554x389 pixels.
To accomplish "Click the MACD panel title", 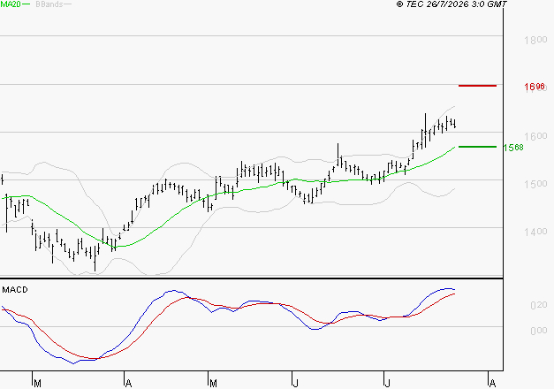I will [15, 290].
